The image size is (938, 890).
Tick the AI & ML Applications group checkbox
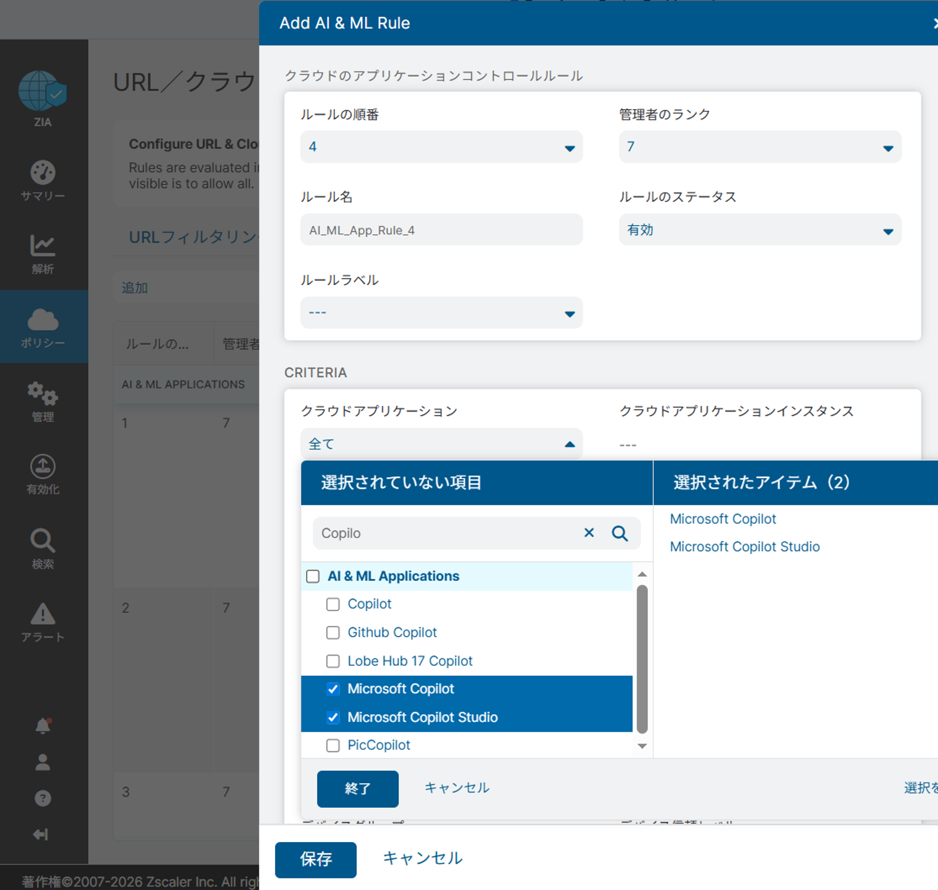pyautogui.click(x=313, y=577)
